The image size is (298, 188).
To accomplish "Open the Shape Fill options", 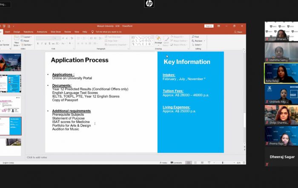I will pos(177,37).
